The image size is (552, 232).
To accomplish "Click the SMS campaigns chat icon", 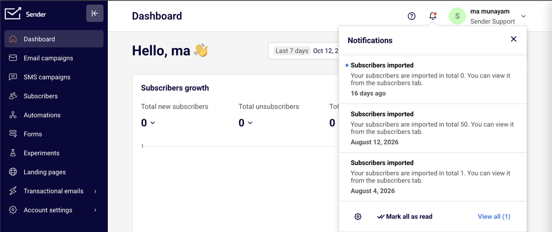I will click(x=13, y=77).
